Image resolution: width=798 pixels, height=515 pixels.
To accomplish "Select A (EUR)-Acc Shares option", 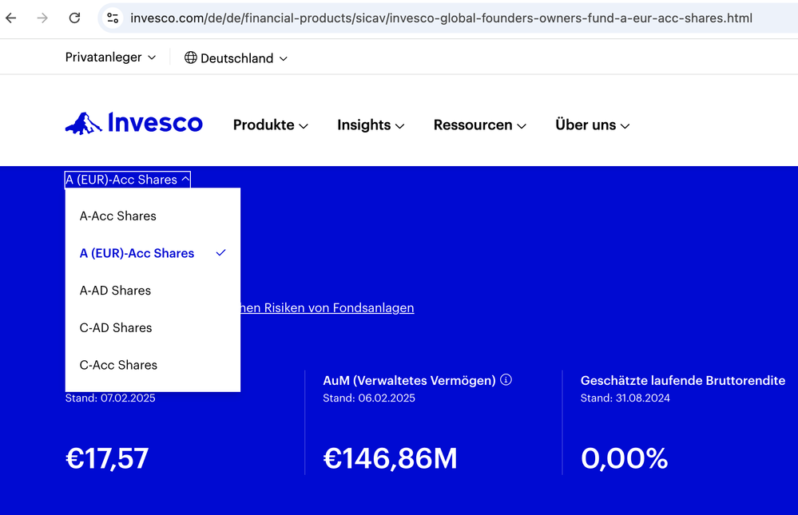I will point(153,253).
